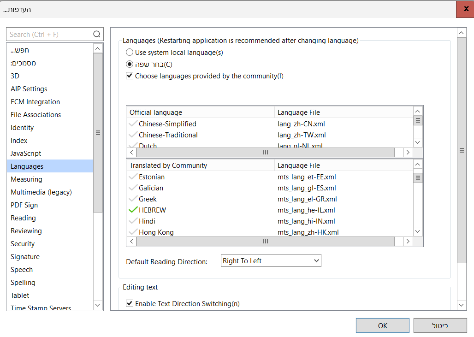Toggle Choose languages provided by community checkbox
Screen dimensions: 474x337
130,76
